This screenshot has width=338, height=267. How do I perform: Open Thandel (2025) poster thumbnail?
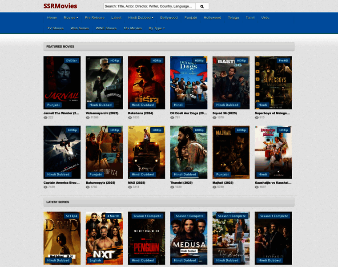point(189,152)
